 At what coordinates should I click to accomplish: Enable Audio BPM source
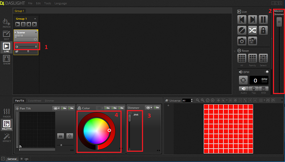(x=243, y=89)
